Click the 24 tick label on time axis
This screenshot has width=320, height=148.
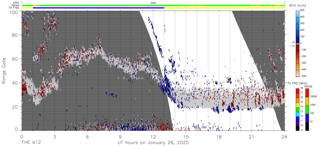pos(285,137)
